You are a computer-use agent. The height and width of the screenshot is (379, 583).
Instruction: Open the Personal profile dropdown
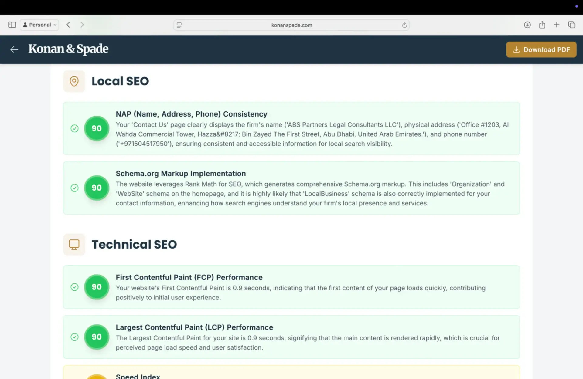click(x=39, y=25)
